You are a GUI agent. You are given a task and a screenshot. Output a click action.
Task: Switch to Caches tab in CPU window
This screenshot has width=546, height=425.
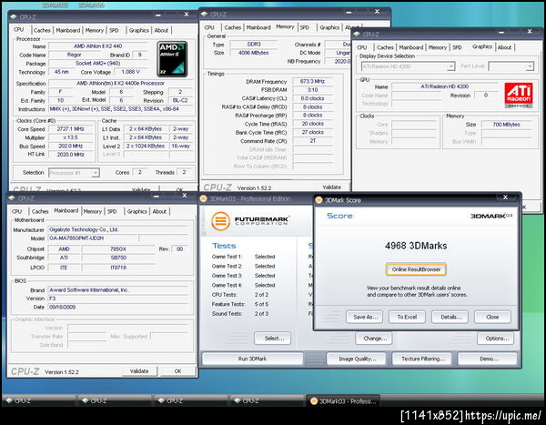point(42,30)
